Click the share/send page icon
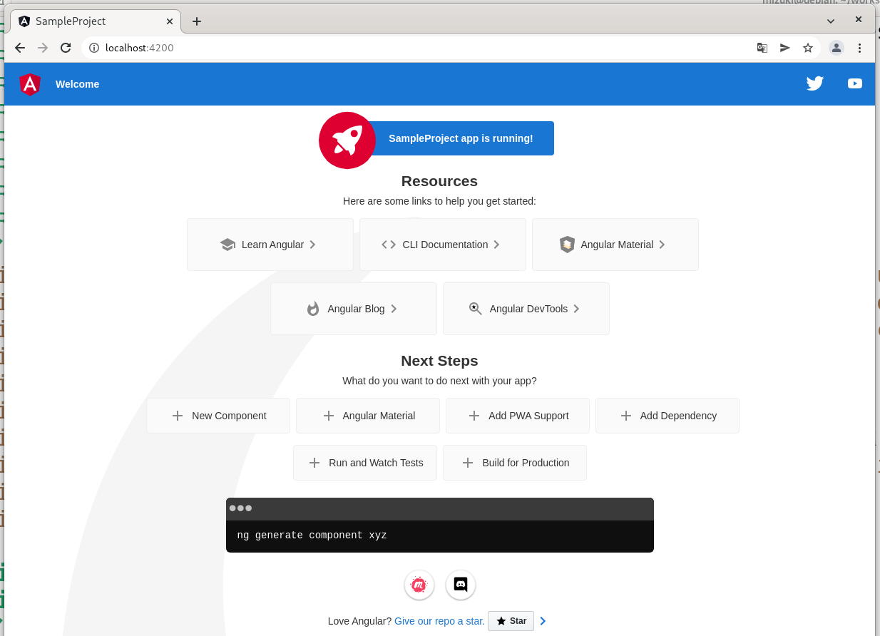This screenshot has width=880, height=636. pos(785,48)
